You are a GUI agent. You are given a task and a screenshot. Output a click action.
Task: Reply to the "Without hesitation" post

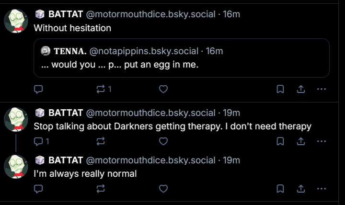[x=39, y=89]
